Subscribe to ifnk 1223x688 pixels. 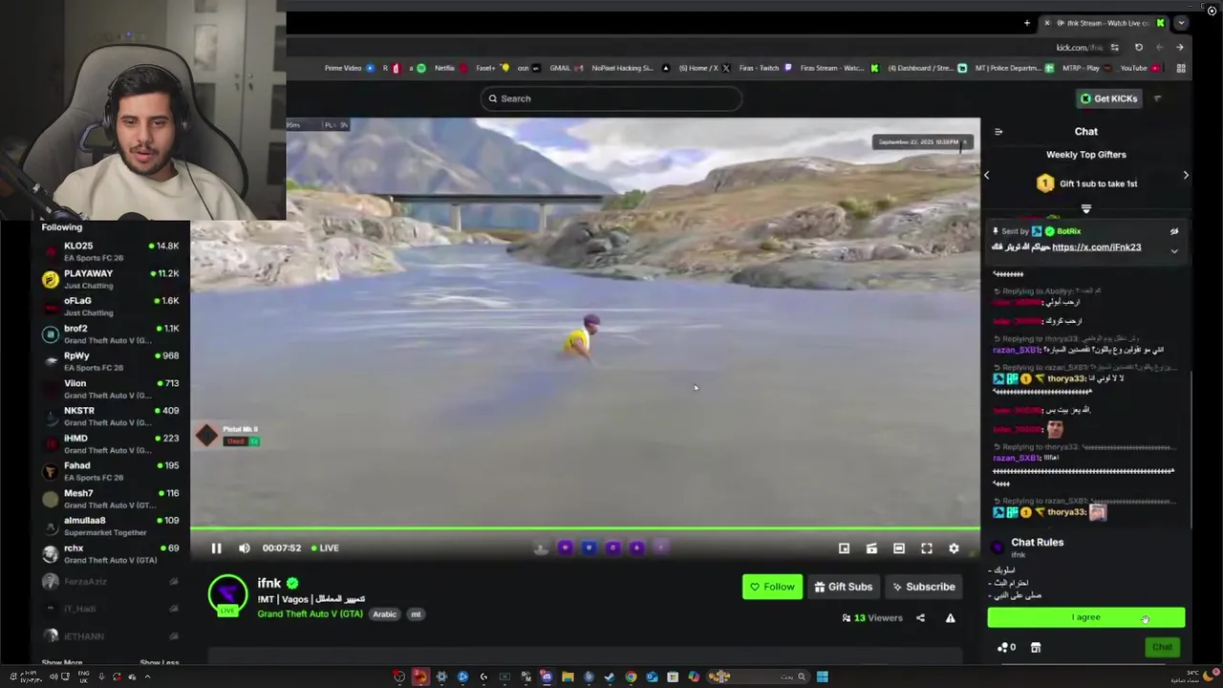[x=923, y=587]
